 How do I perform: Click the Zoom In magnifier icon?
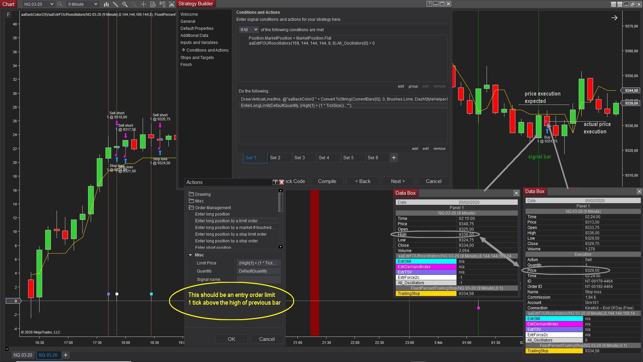click(x=125, y=4)
